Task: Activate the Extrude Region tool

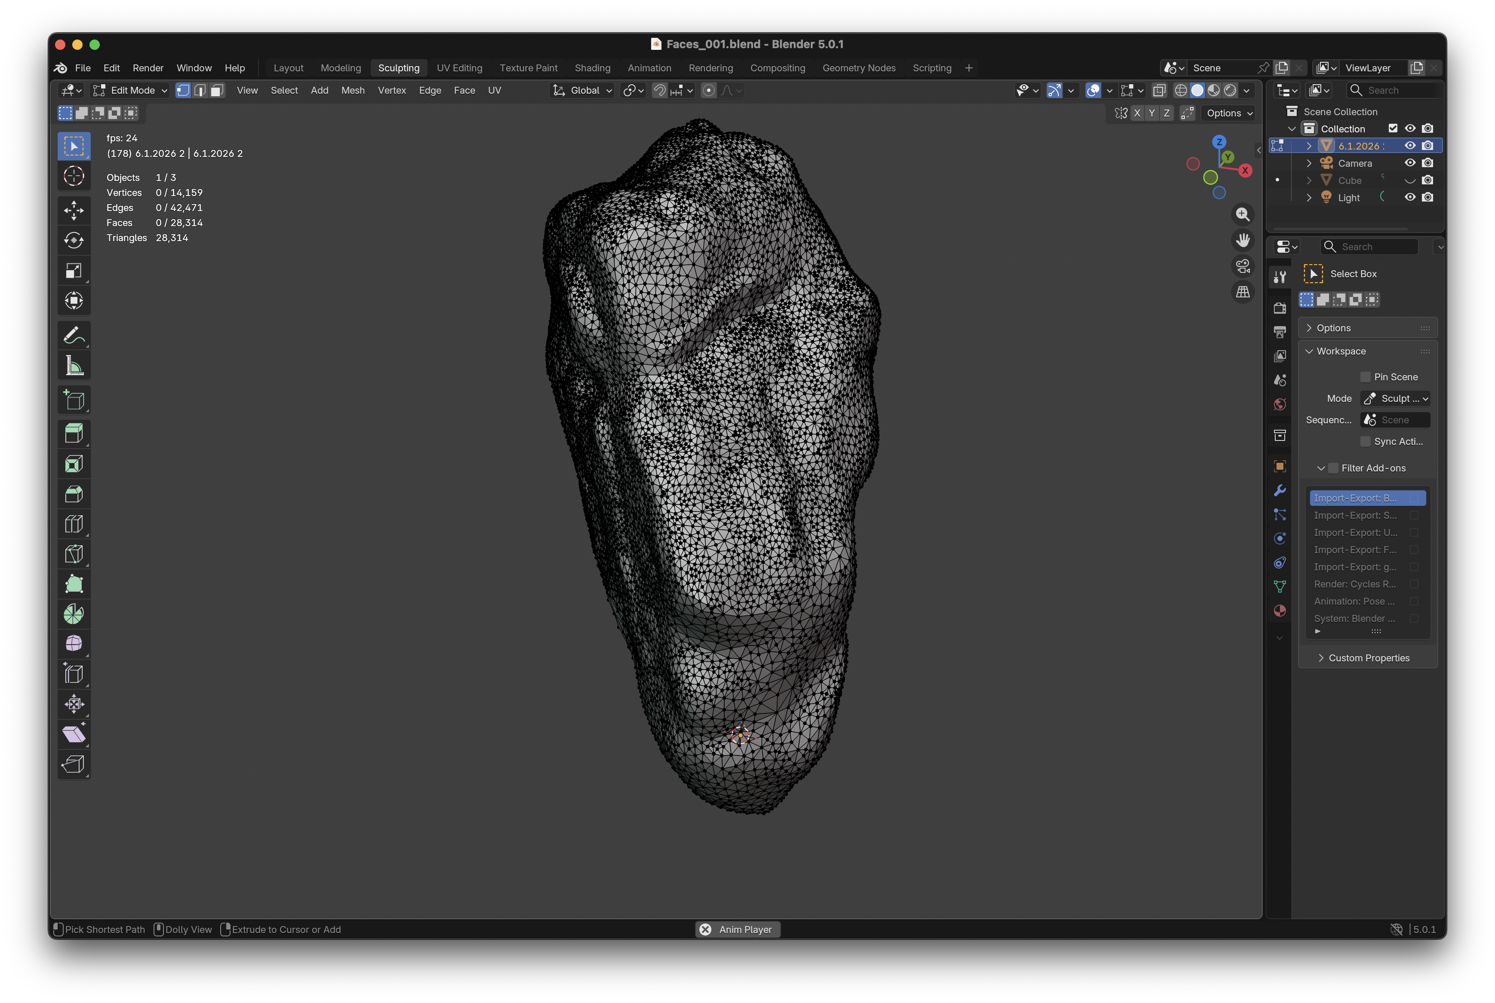Action: (74, 434)
